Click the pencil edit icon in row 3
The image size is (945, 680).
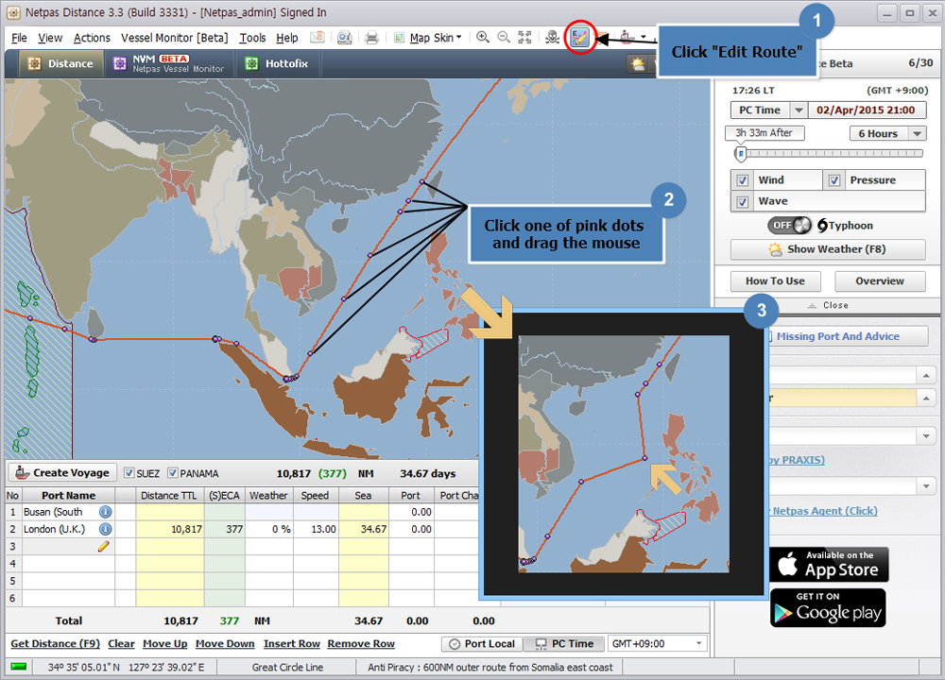click(103, 546)
